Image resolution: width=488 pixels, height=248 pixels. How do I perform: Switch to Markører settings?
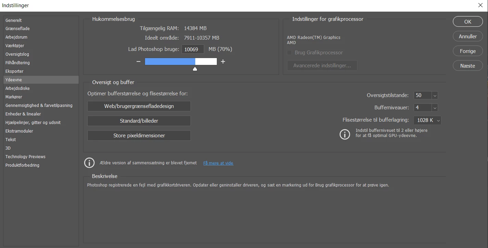coord(41,97)
